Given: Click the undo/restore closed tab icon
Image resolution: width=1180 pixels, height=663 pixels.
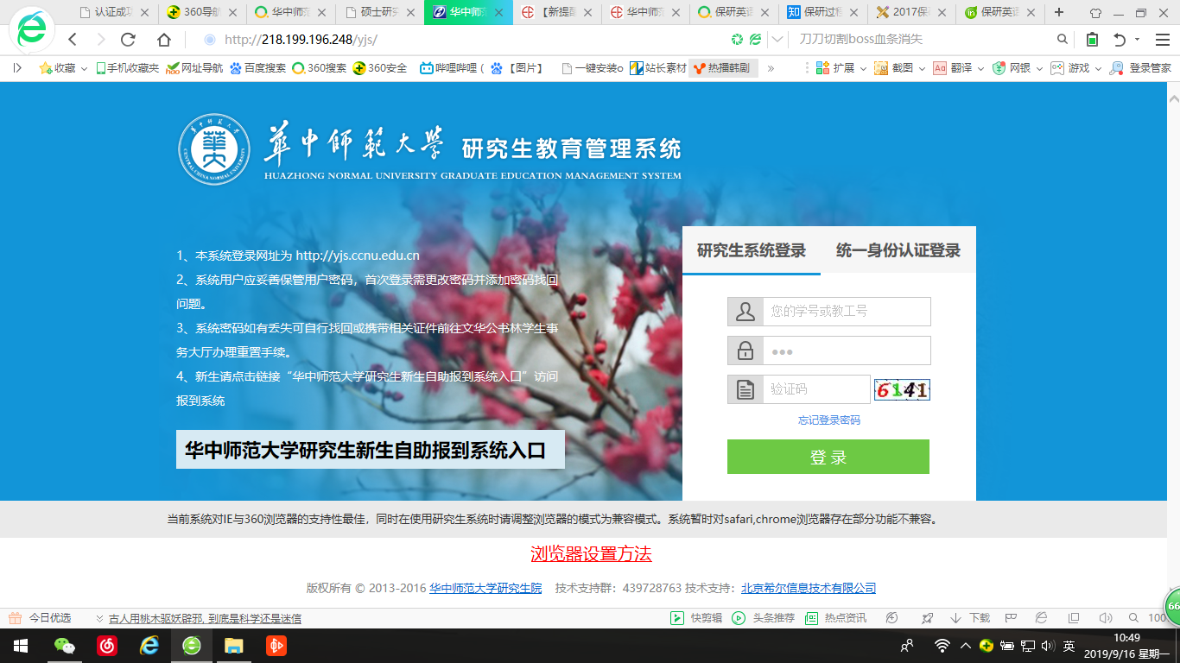Looking at the screenshot, I should [1120, 40].
